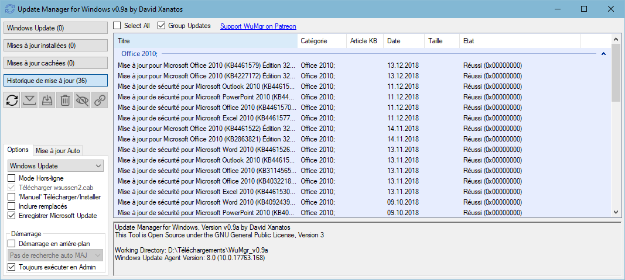
Task: Click the Office 2010; group header label
Action: [139, 53]
